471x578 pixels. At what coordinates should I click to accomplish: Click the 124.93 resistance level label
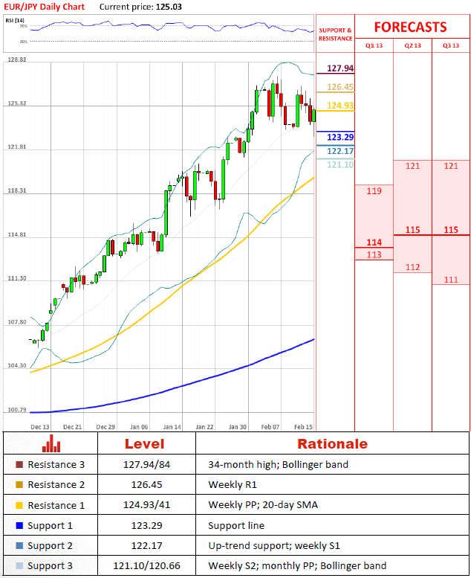coord(340,106)
